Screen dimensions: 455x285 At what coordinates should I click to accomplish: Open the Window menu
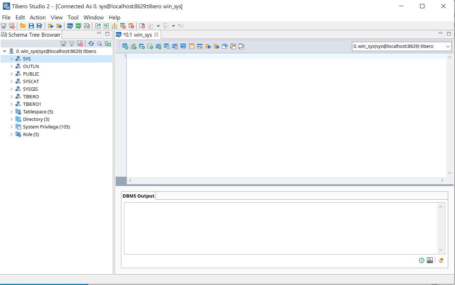point(94,17)
